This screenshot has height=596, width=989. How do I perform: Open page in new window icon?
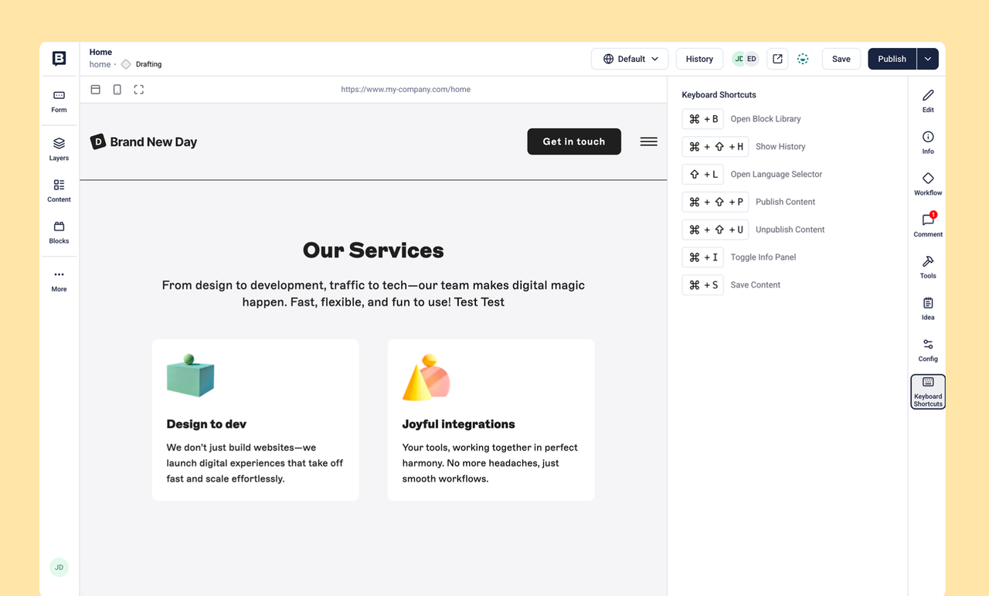tap(777, 59)
